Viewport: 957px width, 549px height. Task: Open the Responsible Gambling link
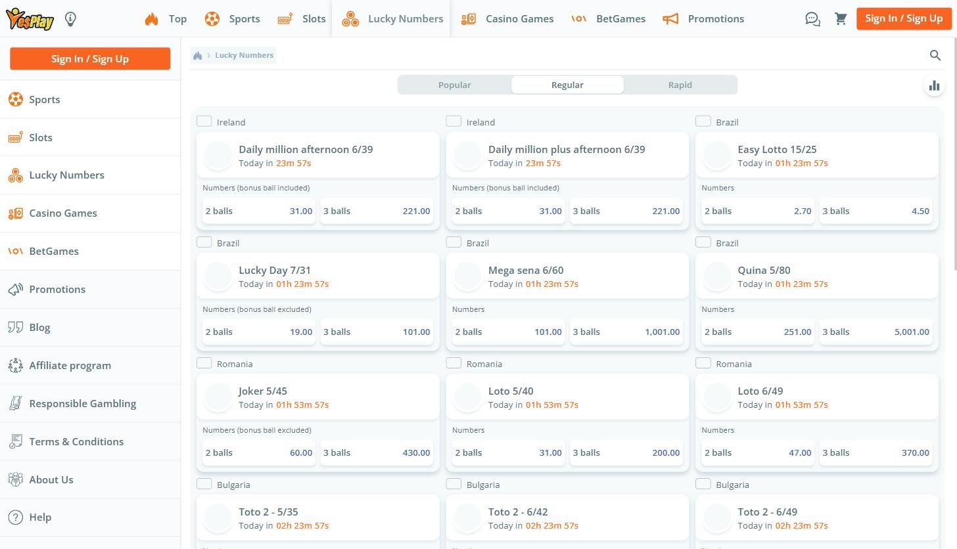[x=83, y=403]
